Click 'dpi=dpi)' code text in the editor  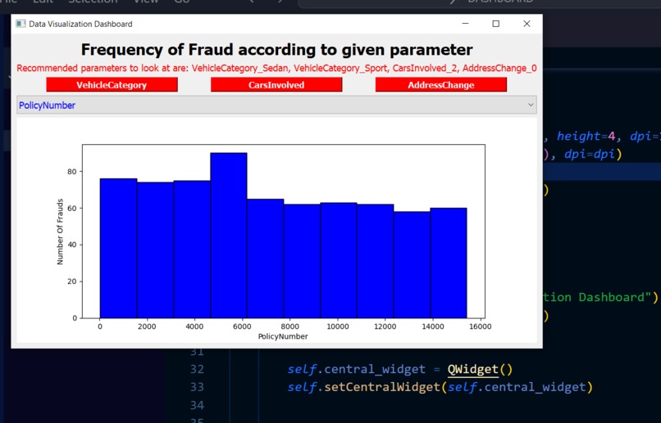(593, 155)
